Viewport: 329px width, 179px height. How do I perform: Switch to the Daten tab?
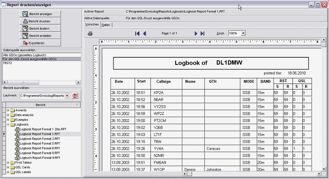(106, 25)
